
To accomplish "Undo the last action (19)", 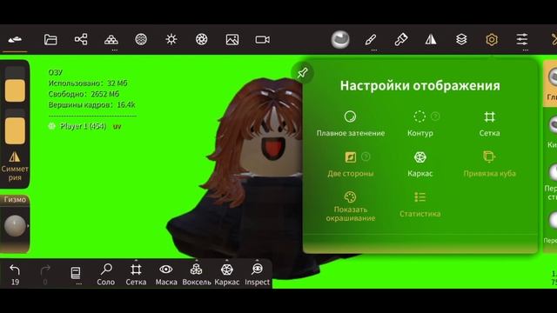I will click(x=15, y=275).
